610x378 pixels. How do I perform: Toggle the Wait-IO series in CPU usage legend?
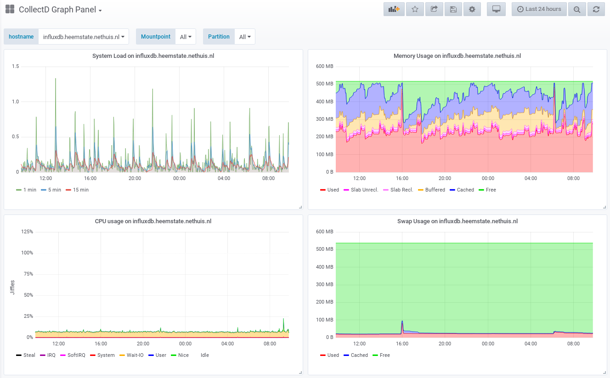(132, 355)
